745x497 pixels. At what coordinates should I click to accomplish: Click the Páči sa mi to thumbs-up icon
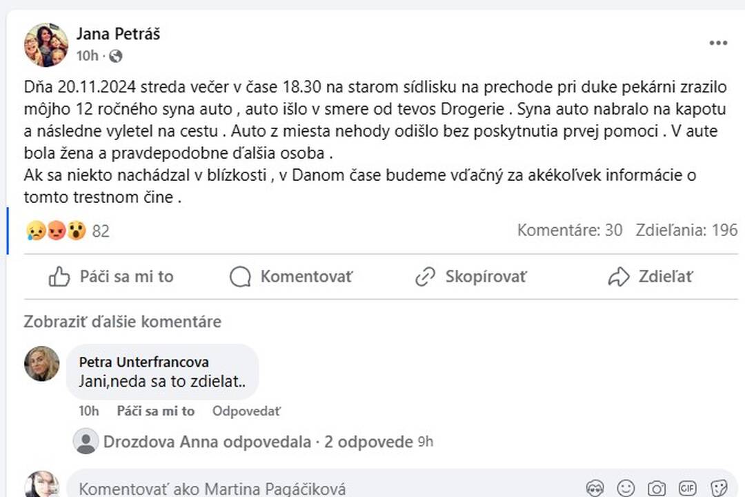click(x=59, y=277)
